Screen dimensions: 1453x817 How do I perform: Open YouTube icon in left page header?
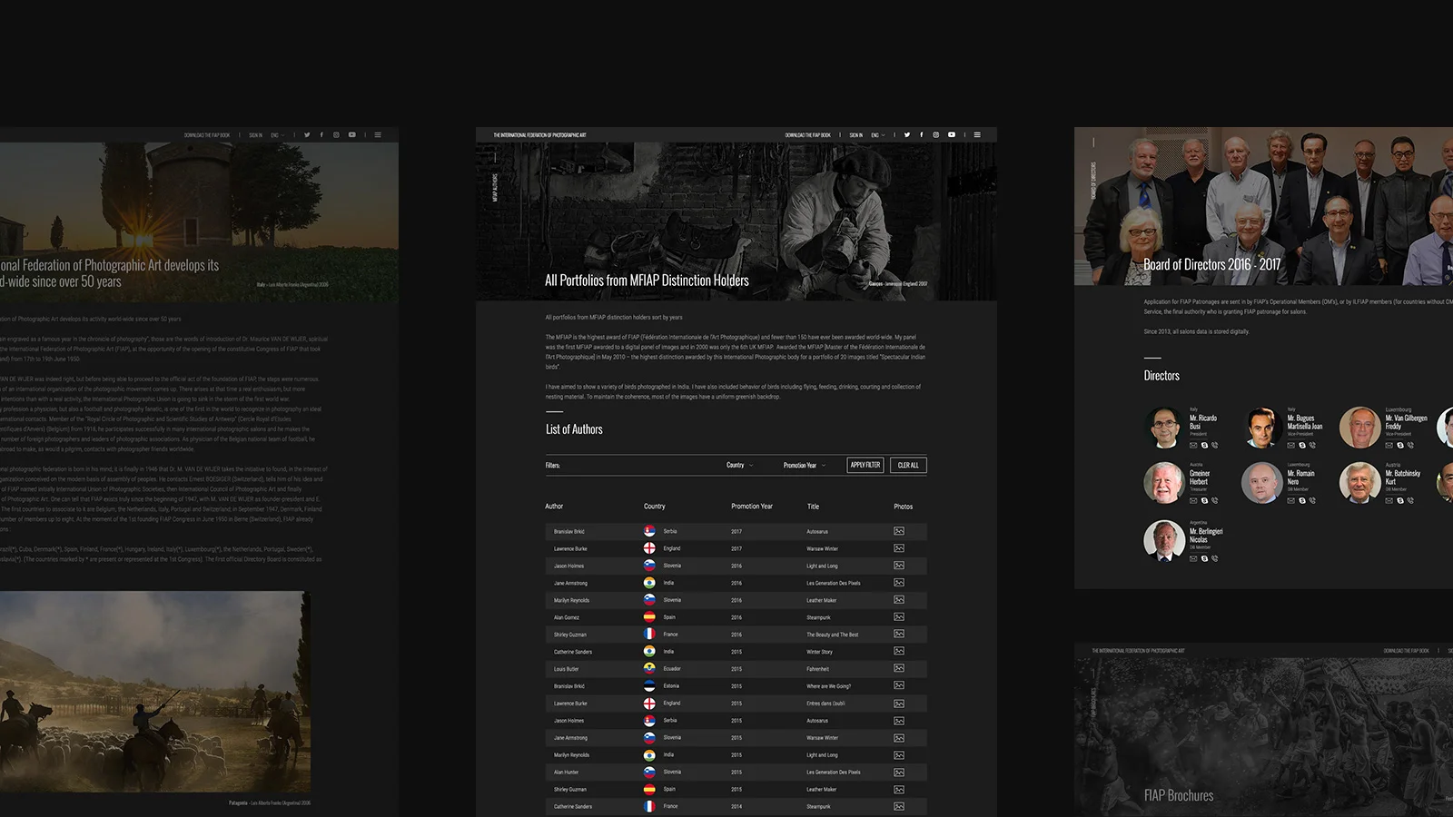point(352,135)
